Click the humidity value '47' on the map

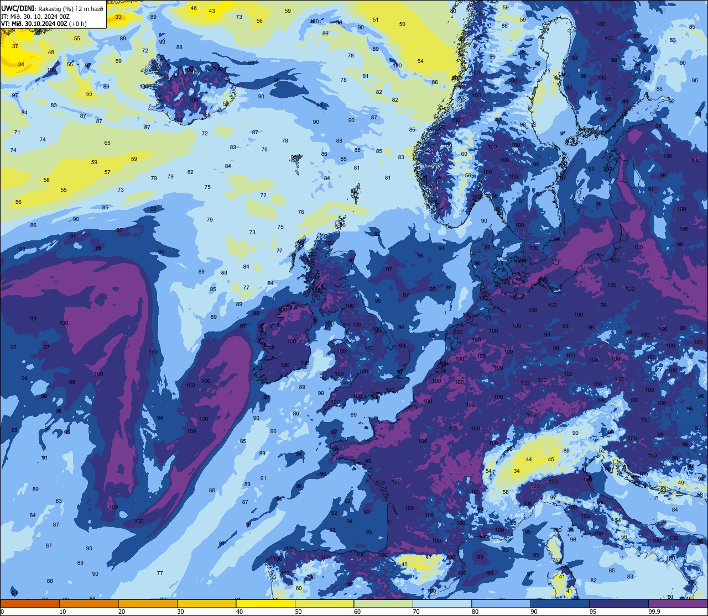click(429, 557)
